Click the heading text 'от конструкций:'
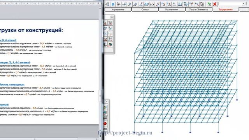Viewport: 249px width, 140px height. click(x=40, y=30)
